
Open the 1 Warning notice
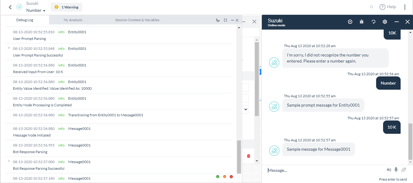67,7
